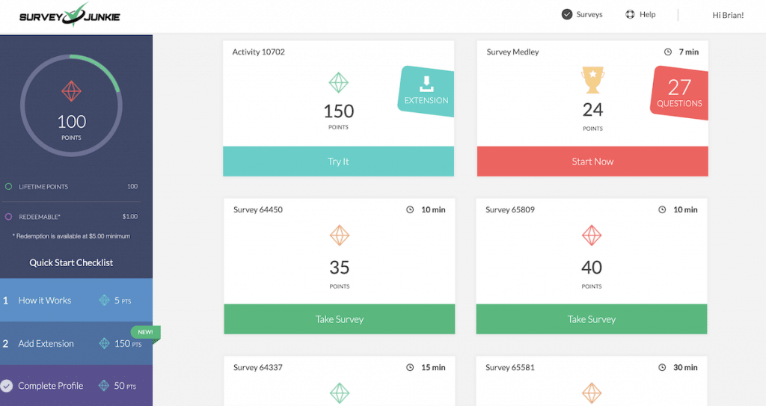Click clock icon on Survey 64450 card
Screen dimensions: 766x406
(x=410, y=209)
